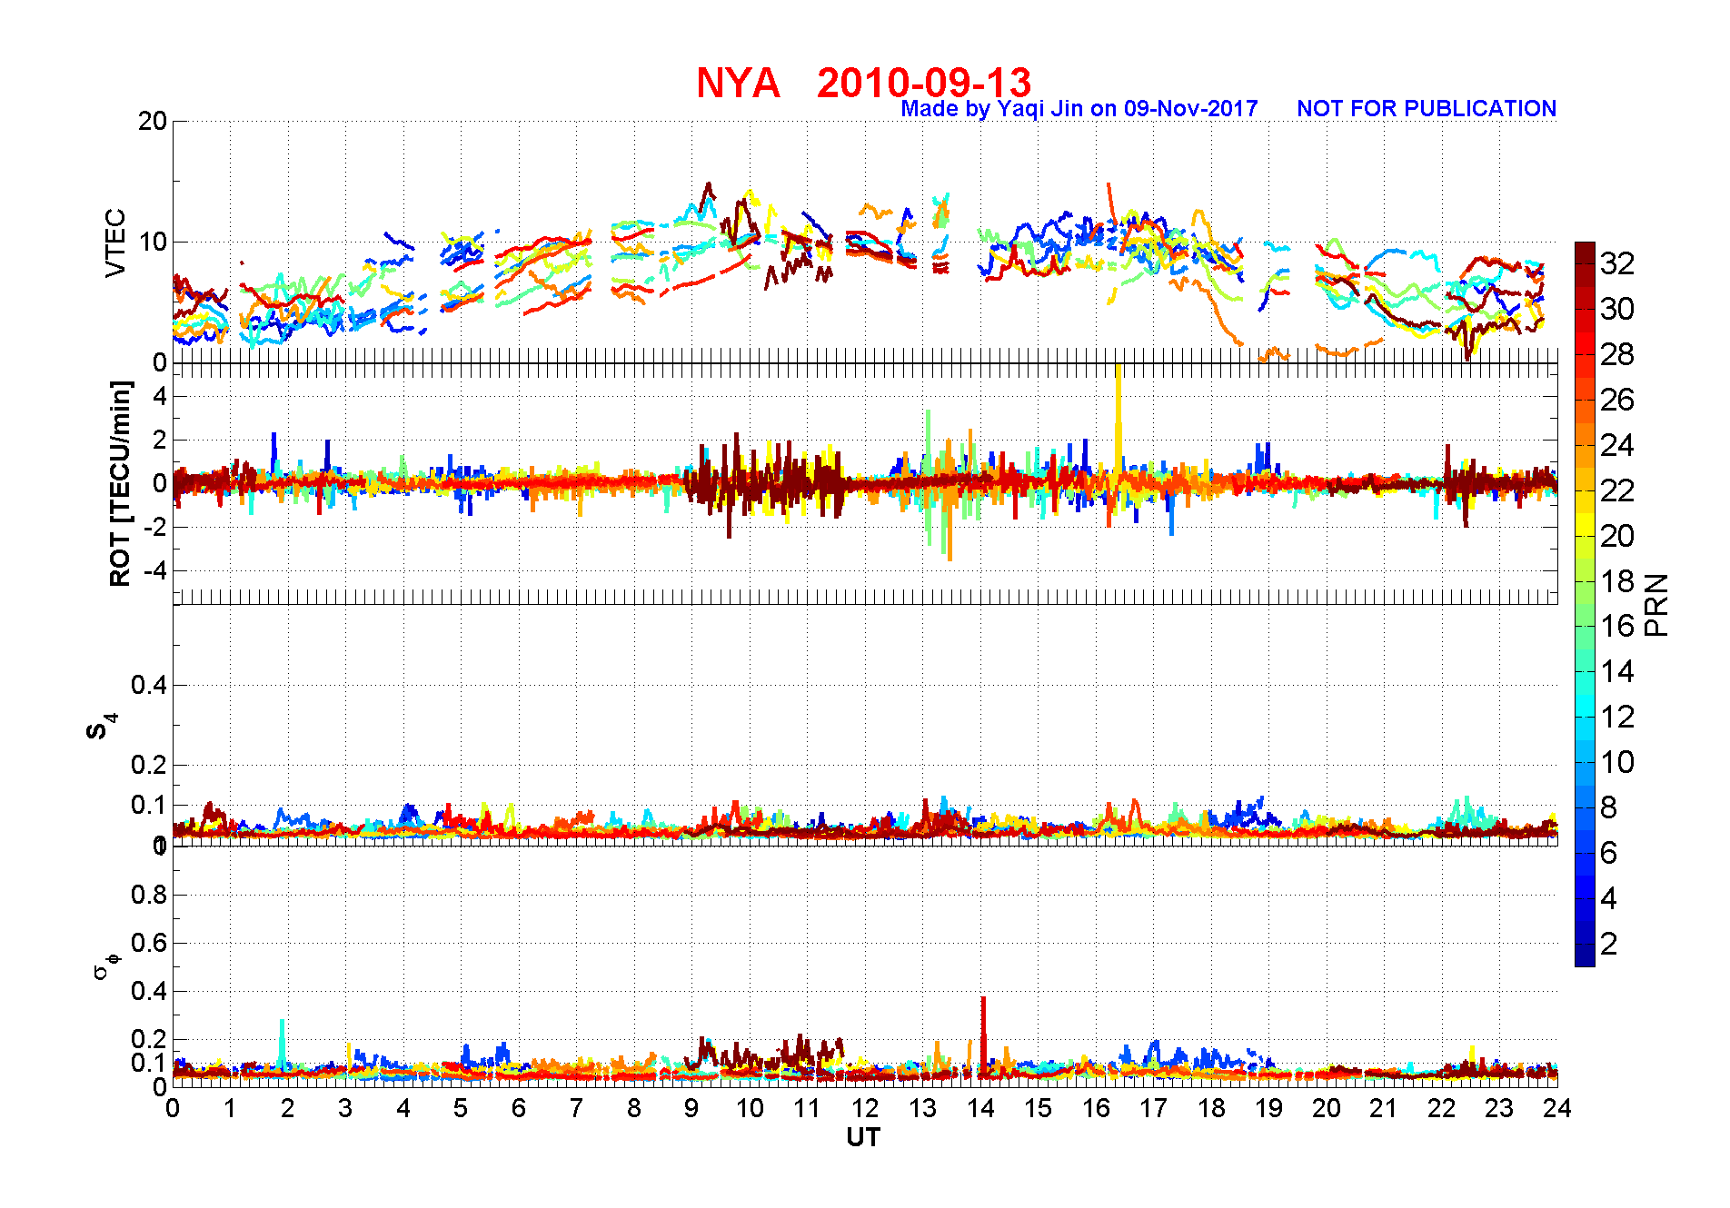
Task: Click the VTEC axis tick label 10
Action: click(x=152, y=242)
